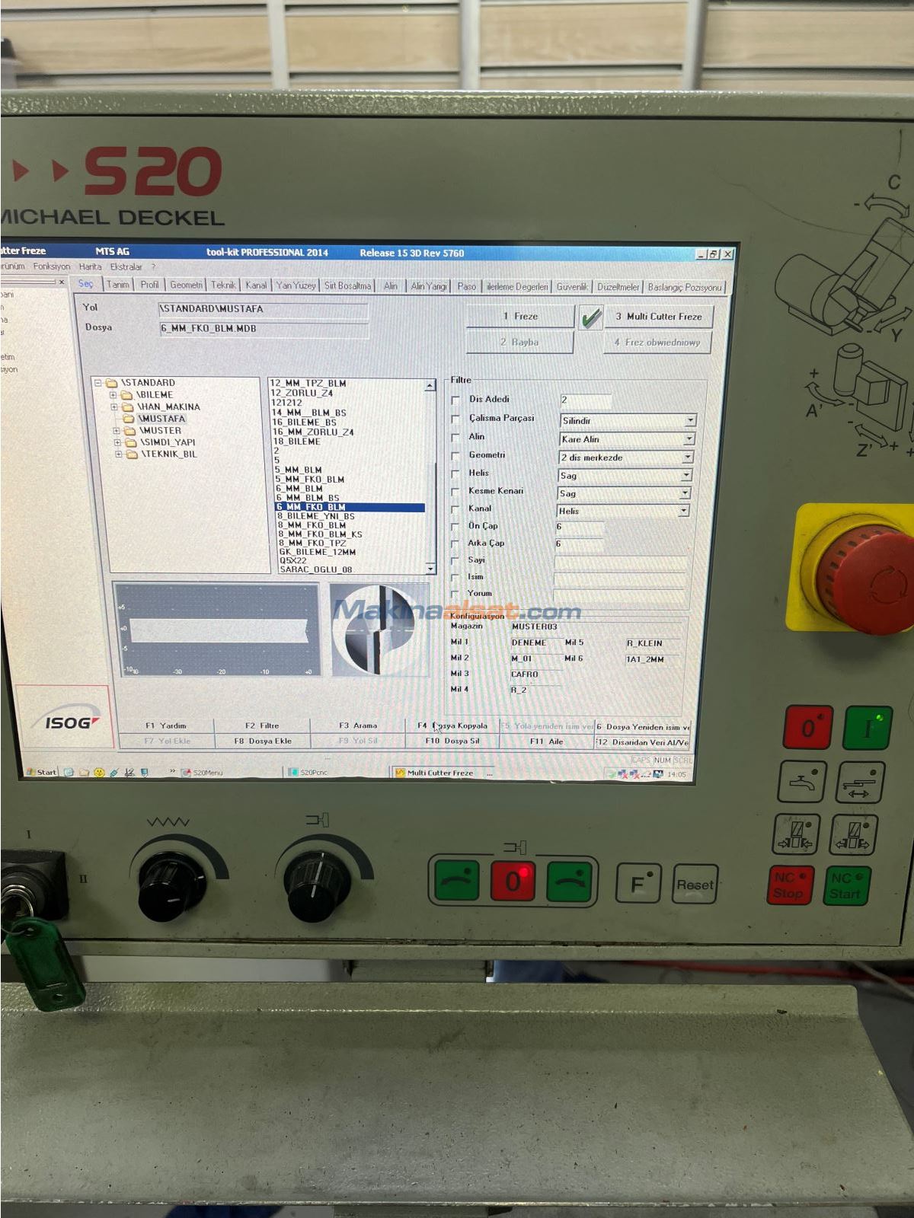This screenshot has width=914, height=1218.
Task: Collapse the \STANDARD root node
Action: pos(97,383)
